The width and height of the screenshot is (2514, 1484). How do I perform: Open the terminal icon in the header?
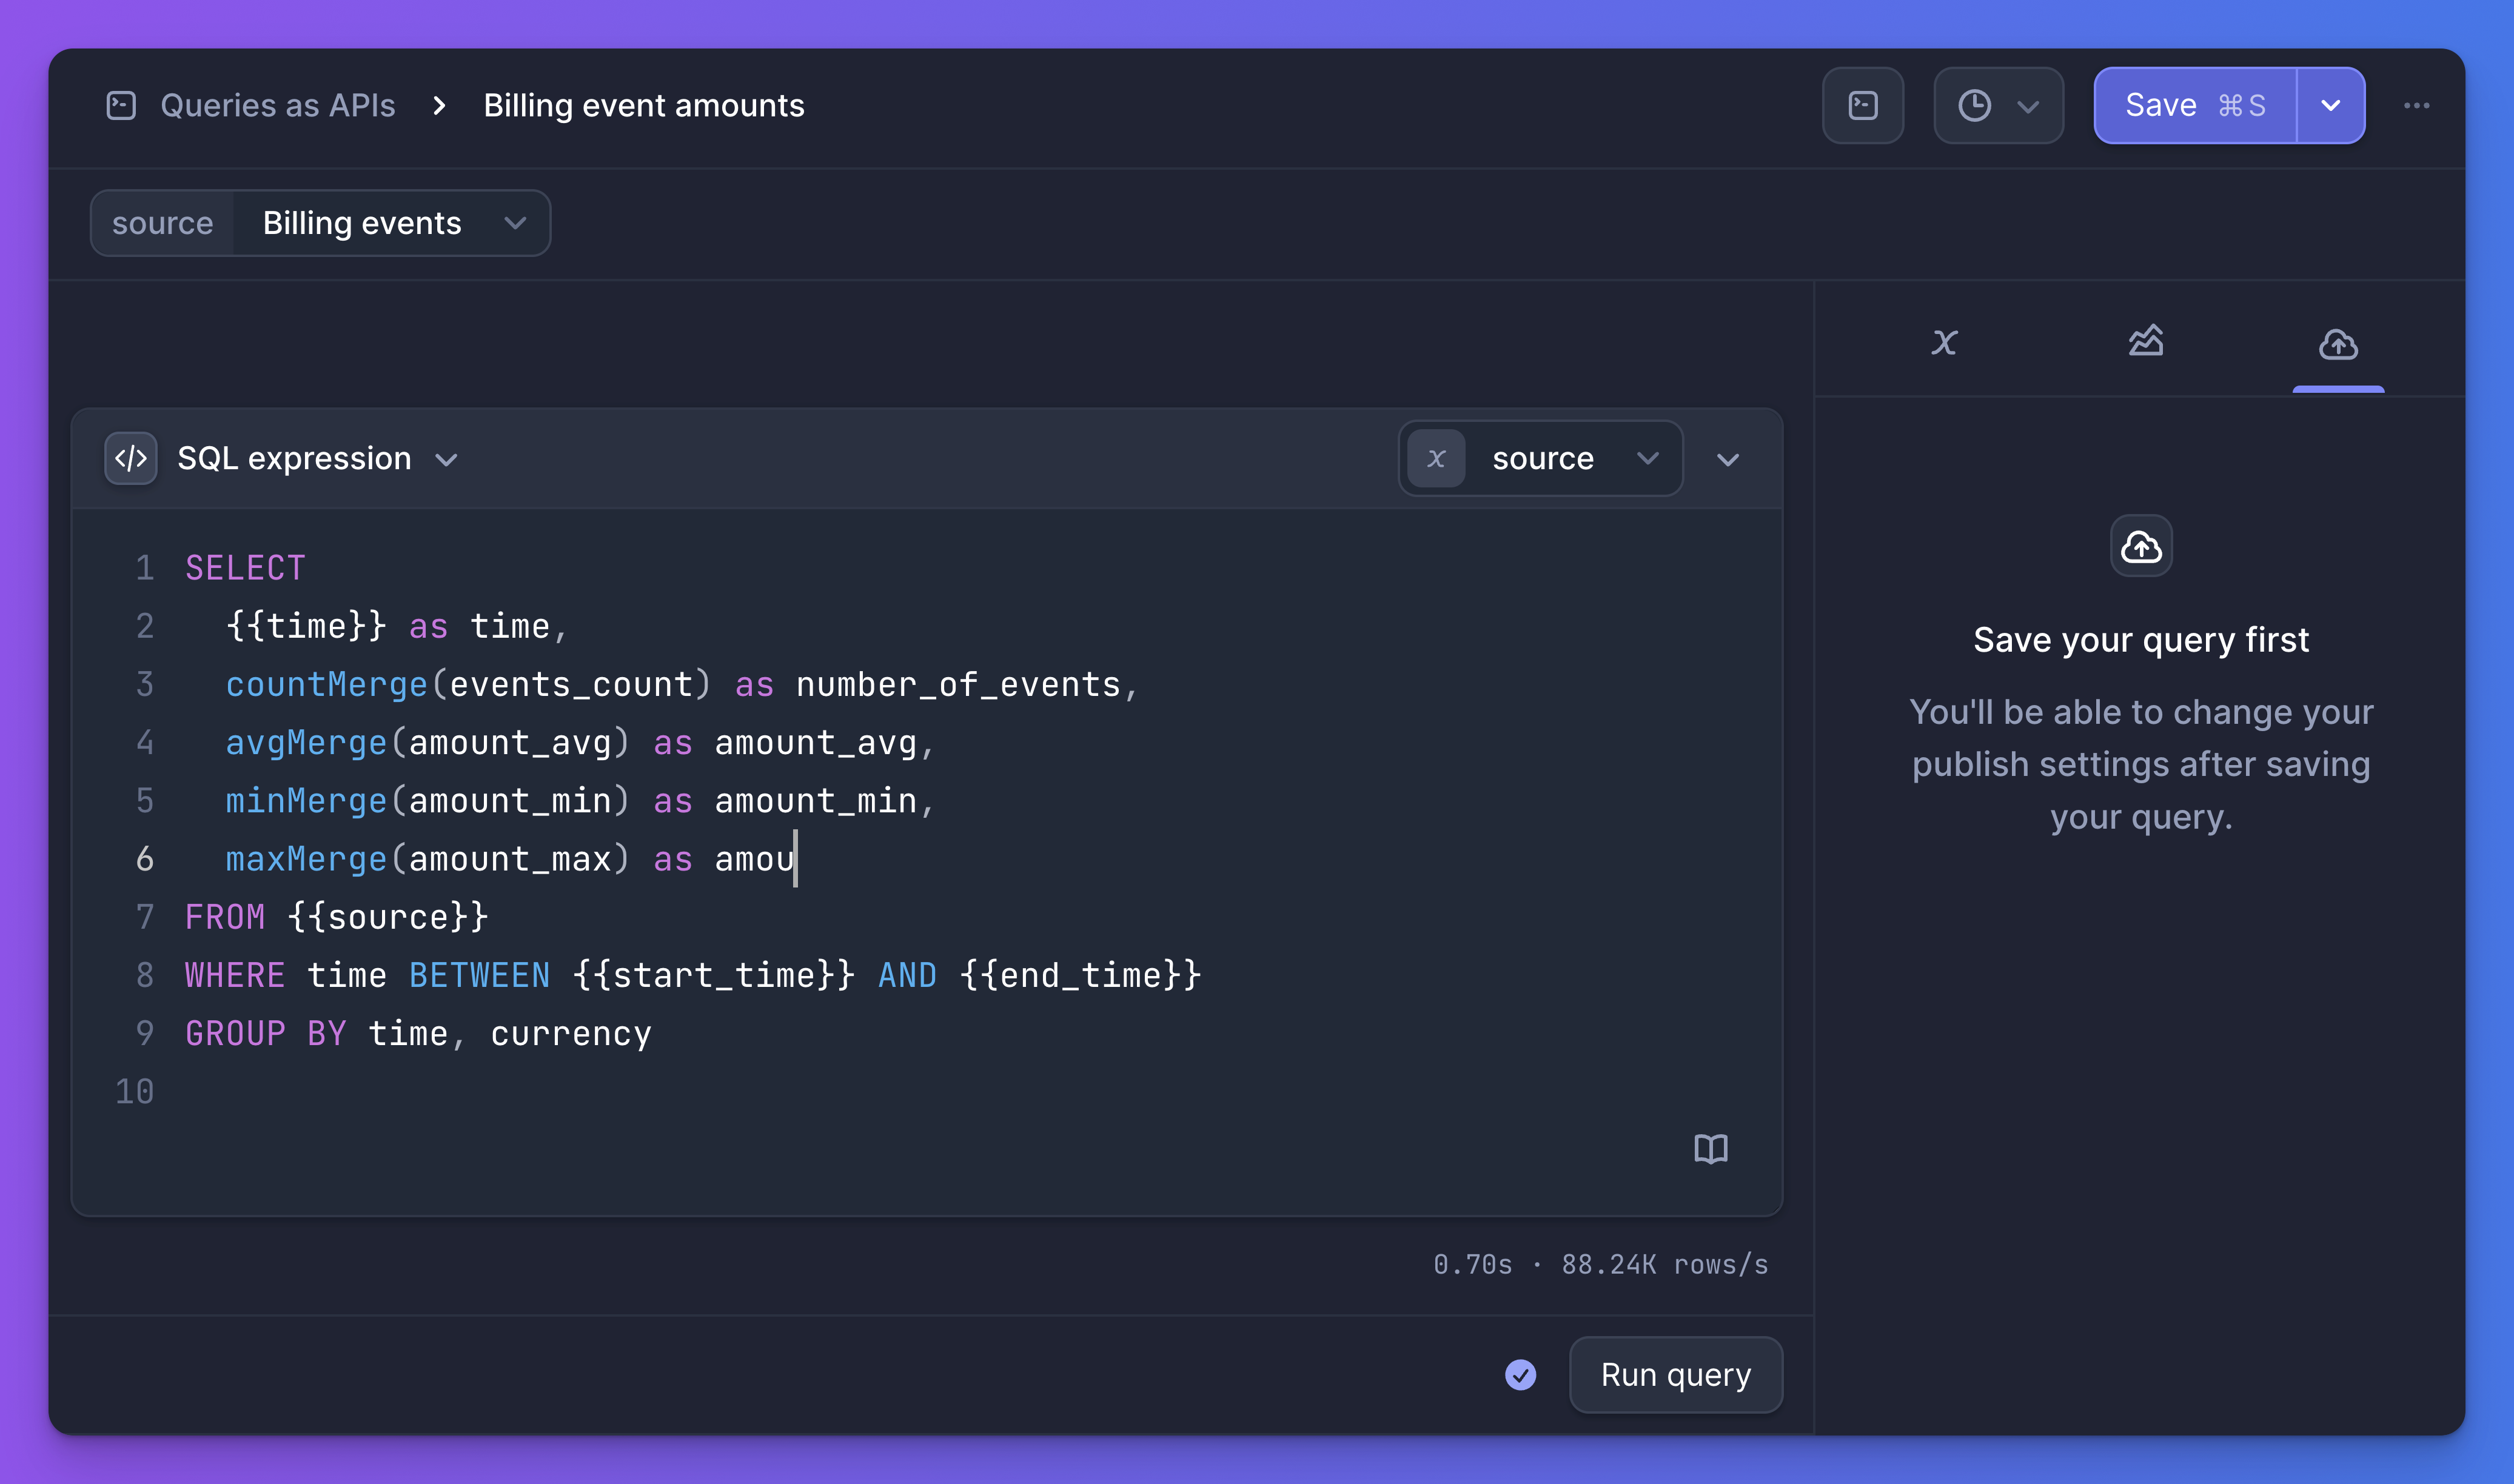(1862, 104)
